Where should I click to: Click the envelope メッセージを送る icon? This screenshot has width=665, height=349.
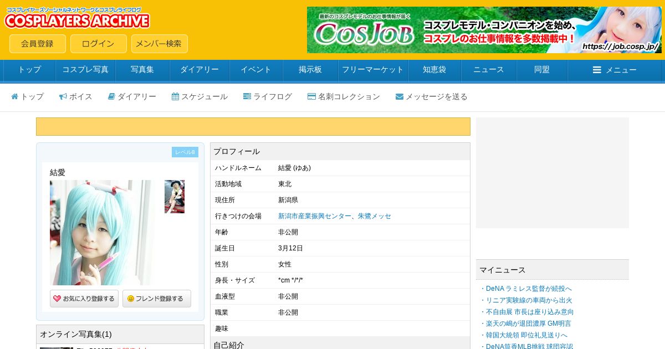tap(400, 96)
